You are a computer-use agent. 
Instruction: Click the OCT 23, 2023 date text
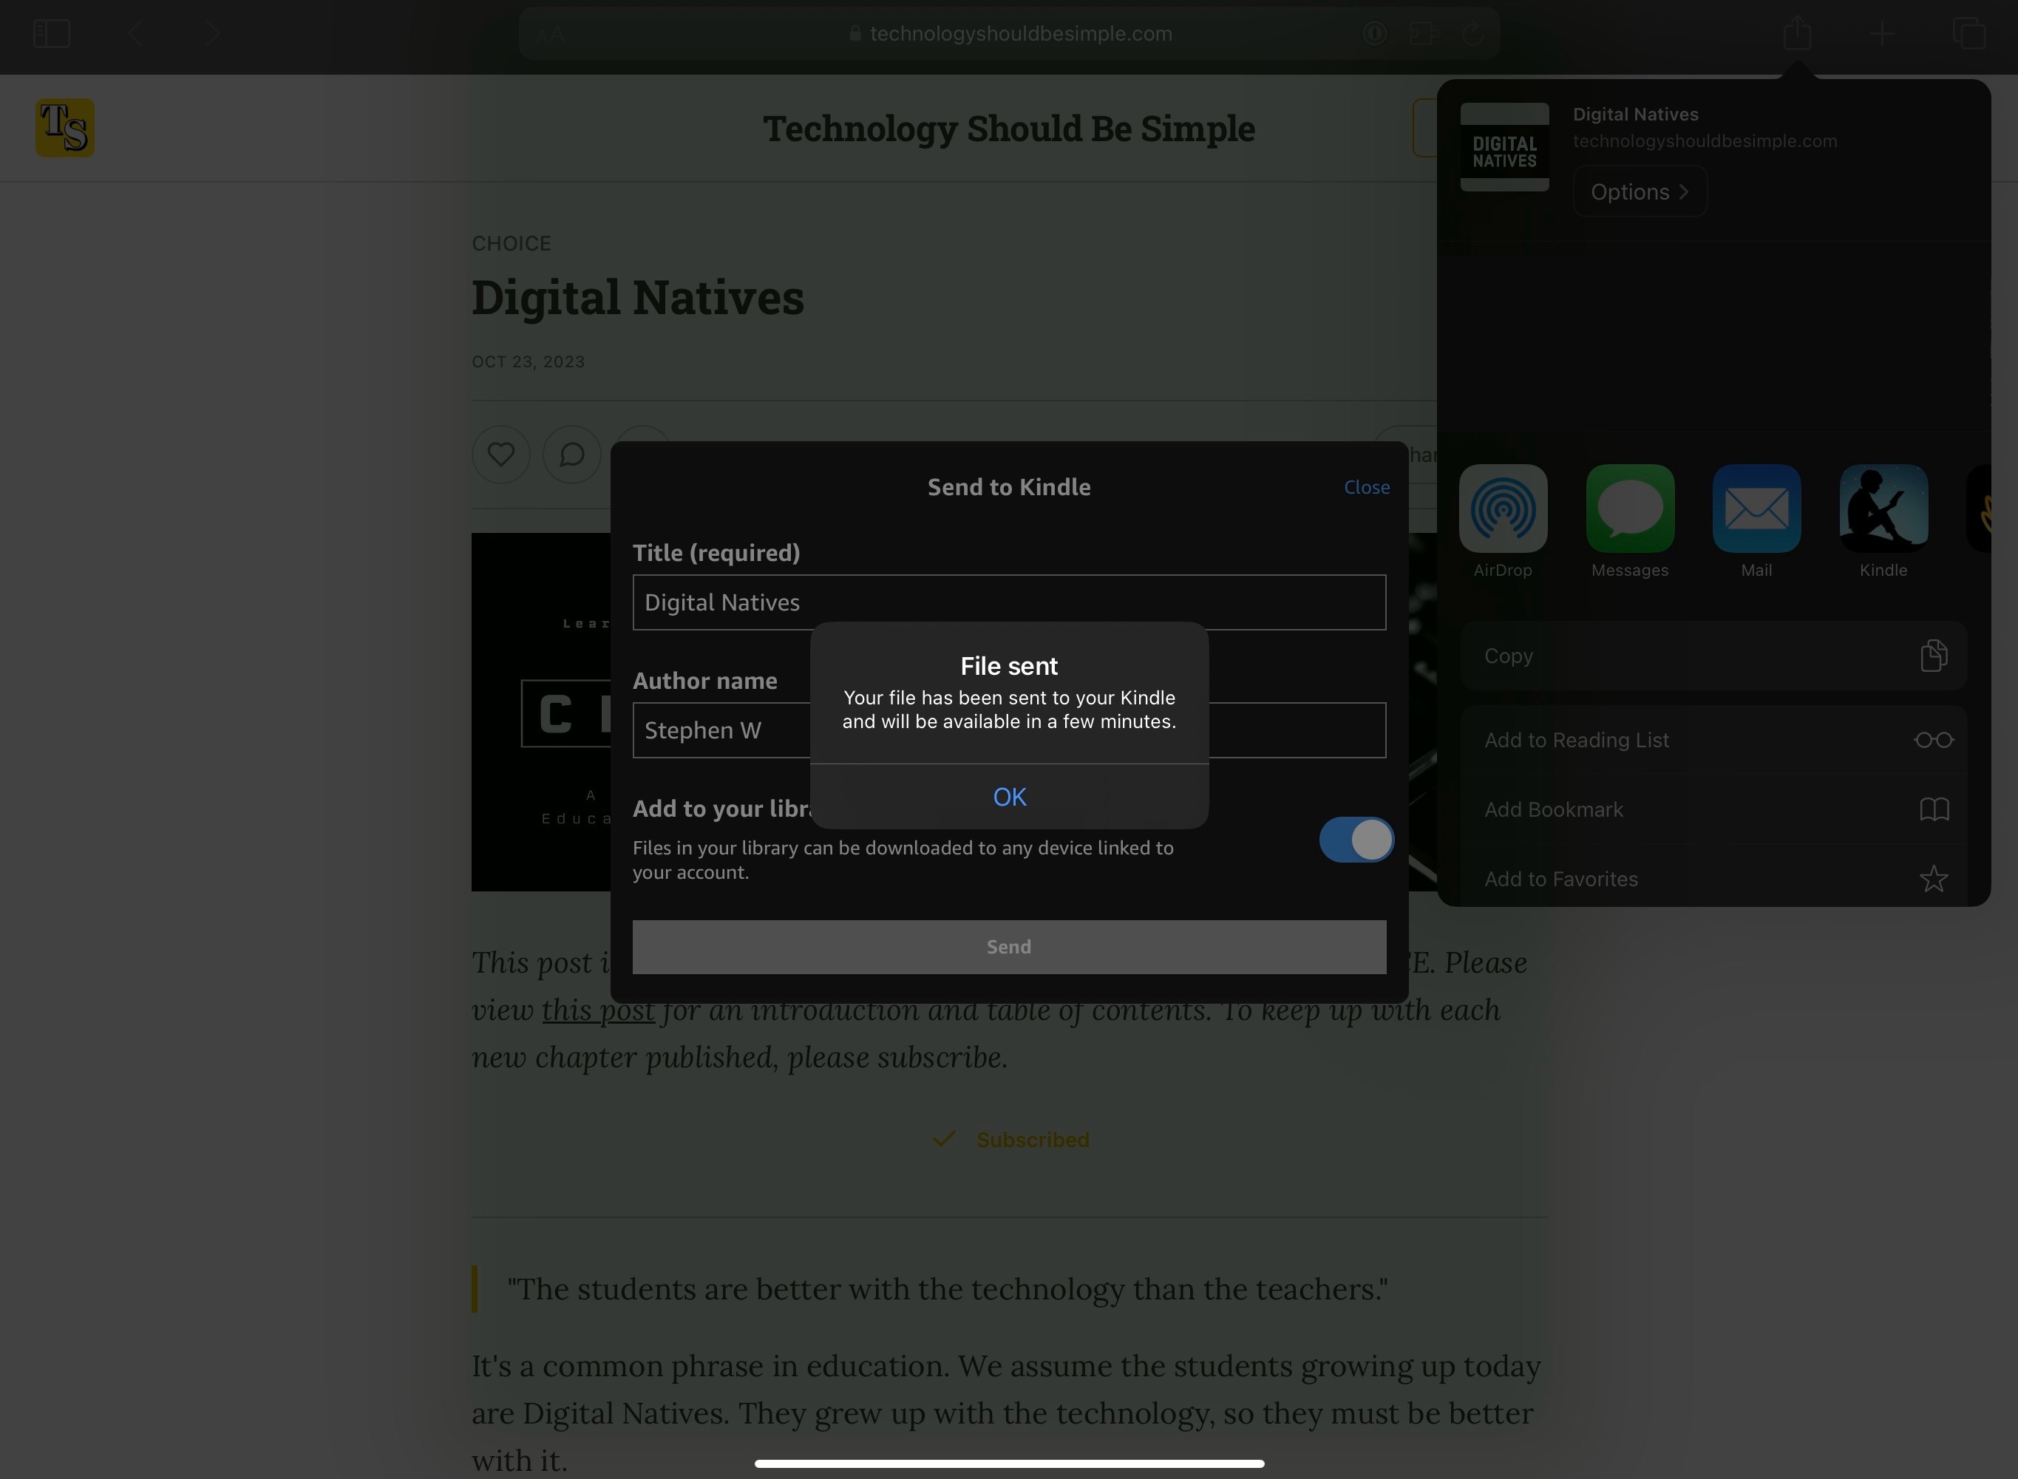pos(529,361)
